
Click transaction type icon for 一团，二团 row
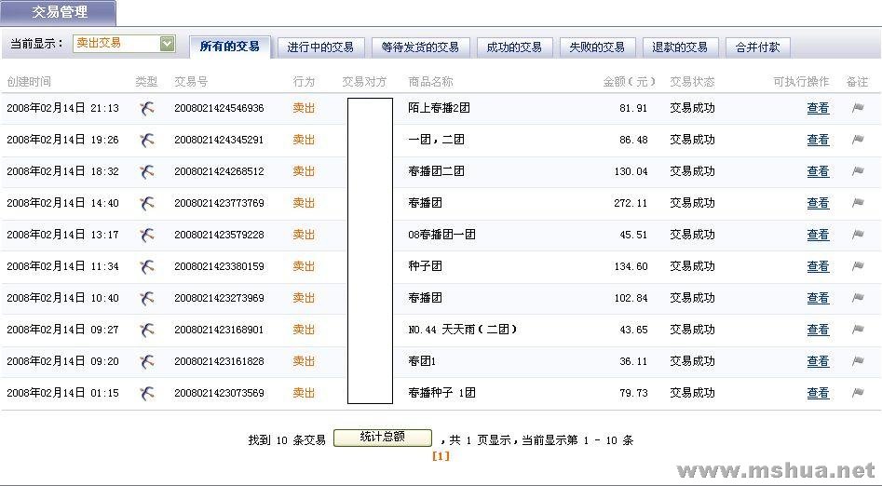147,140
